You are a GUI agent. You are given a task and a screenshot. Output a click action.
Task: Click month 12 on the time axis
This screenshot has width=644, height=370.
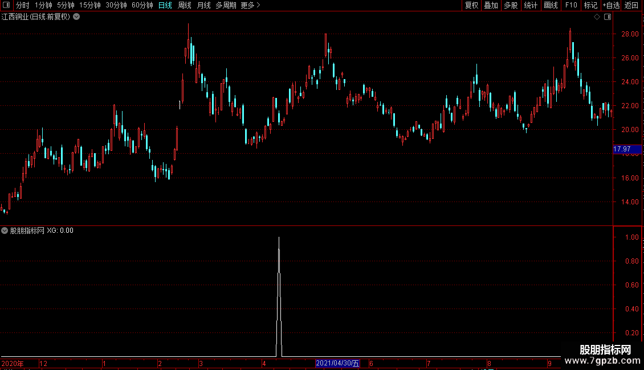tap(43, 364)
